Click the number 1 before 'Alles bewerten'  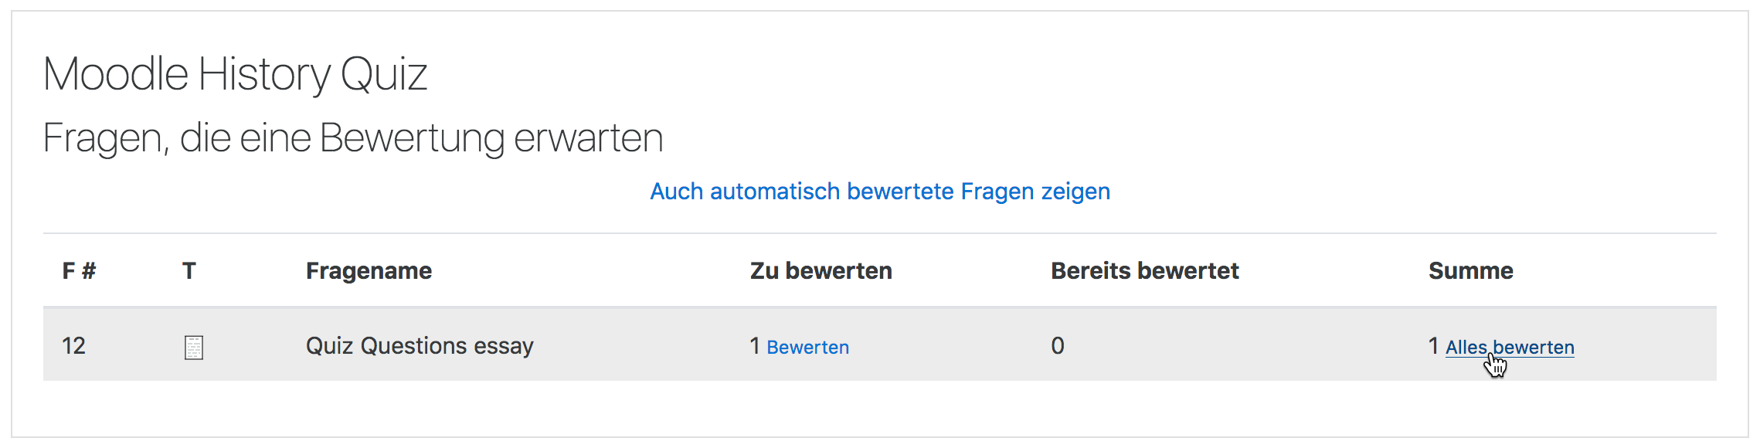coord(1433,346)
